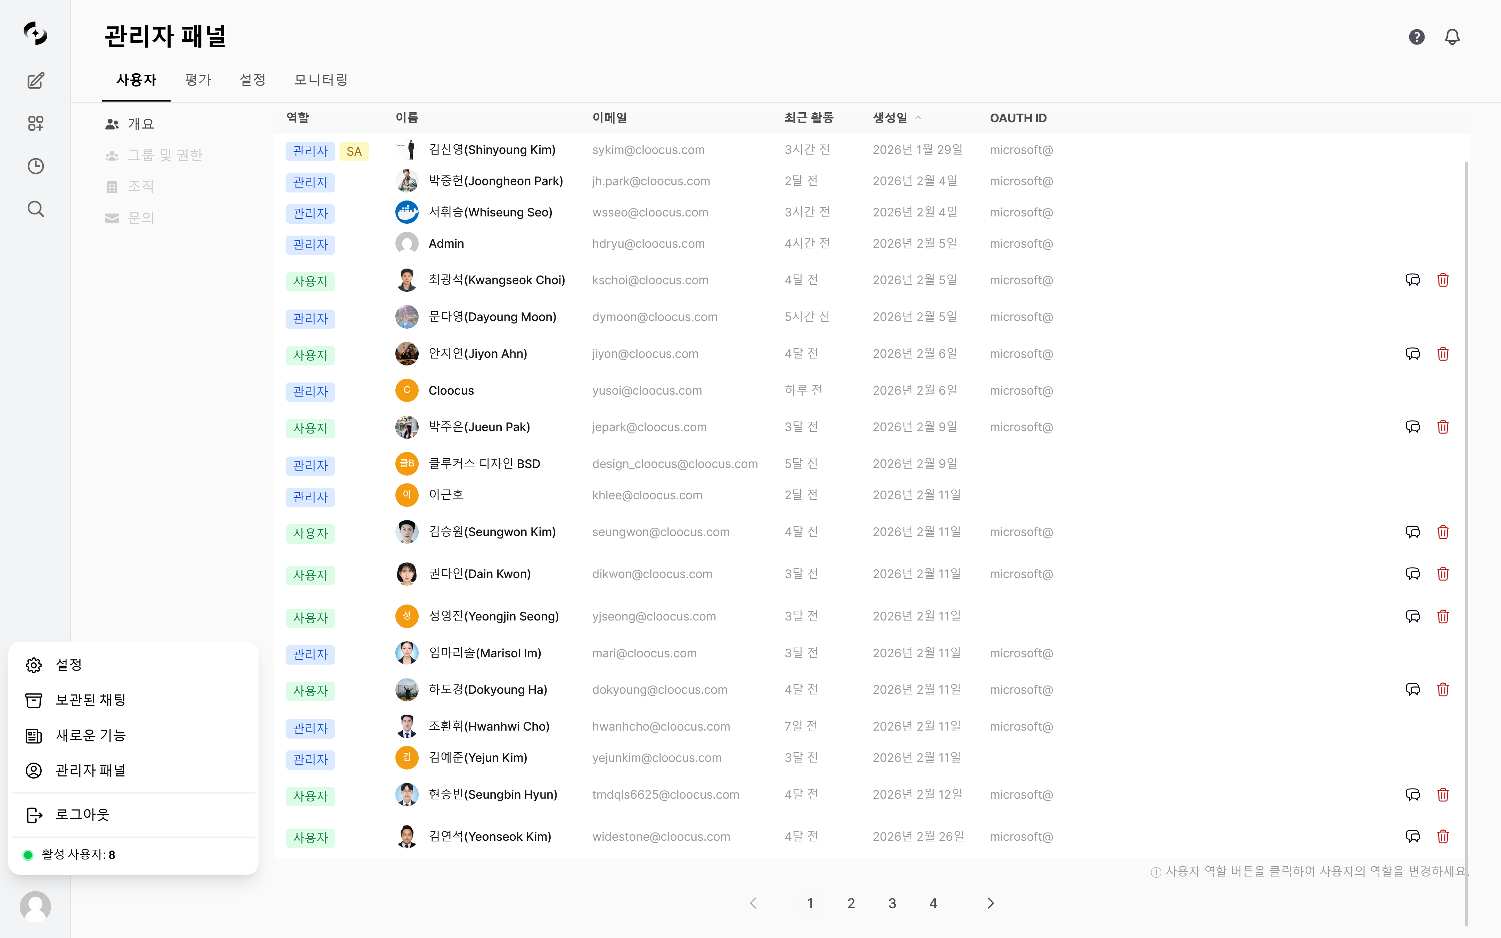This screenshot has width=1501, height=938.
Task: Toggle role badge of Cloocus user
Action: click(x=310, y=392)
